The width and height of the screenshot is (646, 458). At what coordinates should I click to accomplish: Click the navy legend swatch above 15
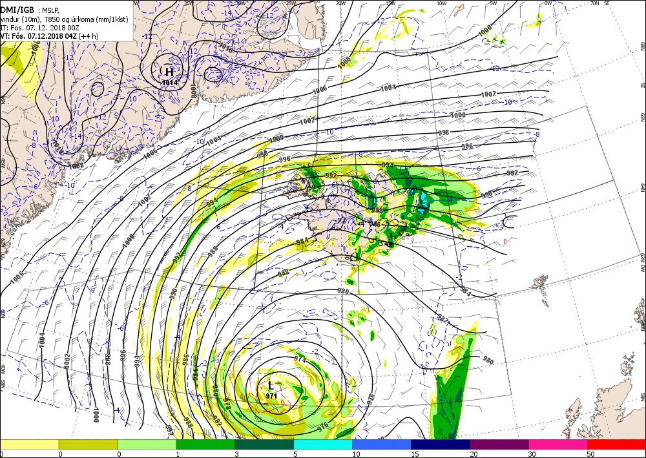(441, 444)
